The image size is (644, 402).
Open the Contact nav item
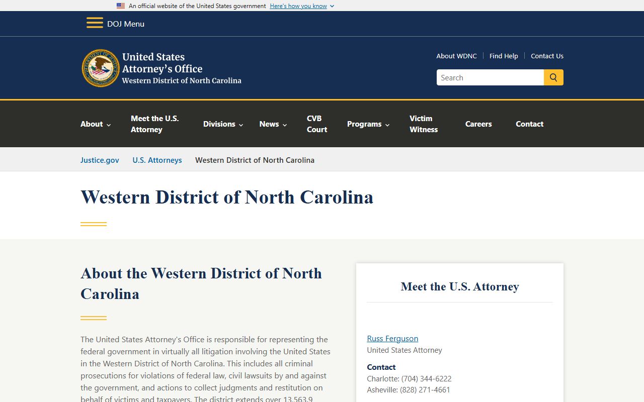[529, 124]
